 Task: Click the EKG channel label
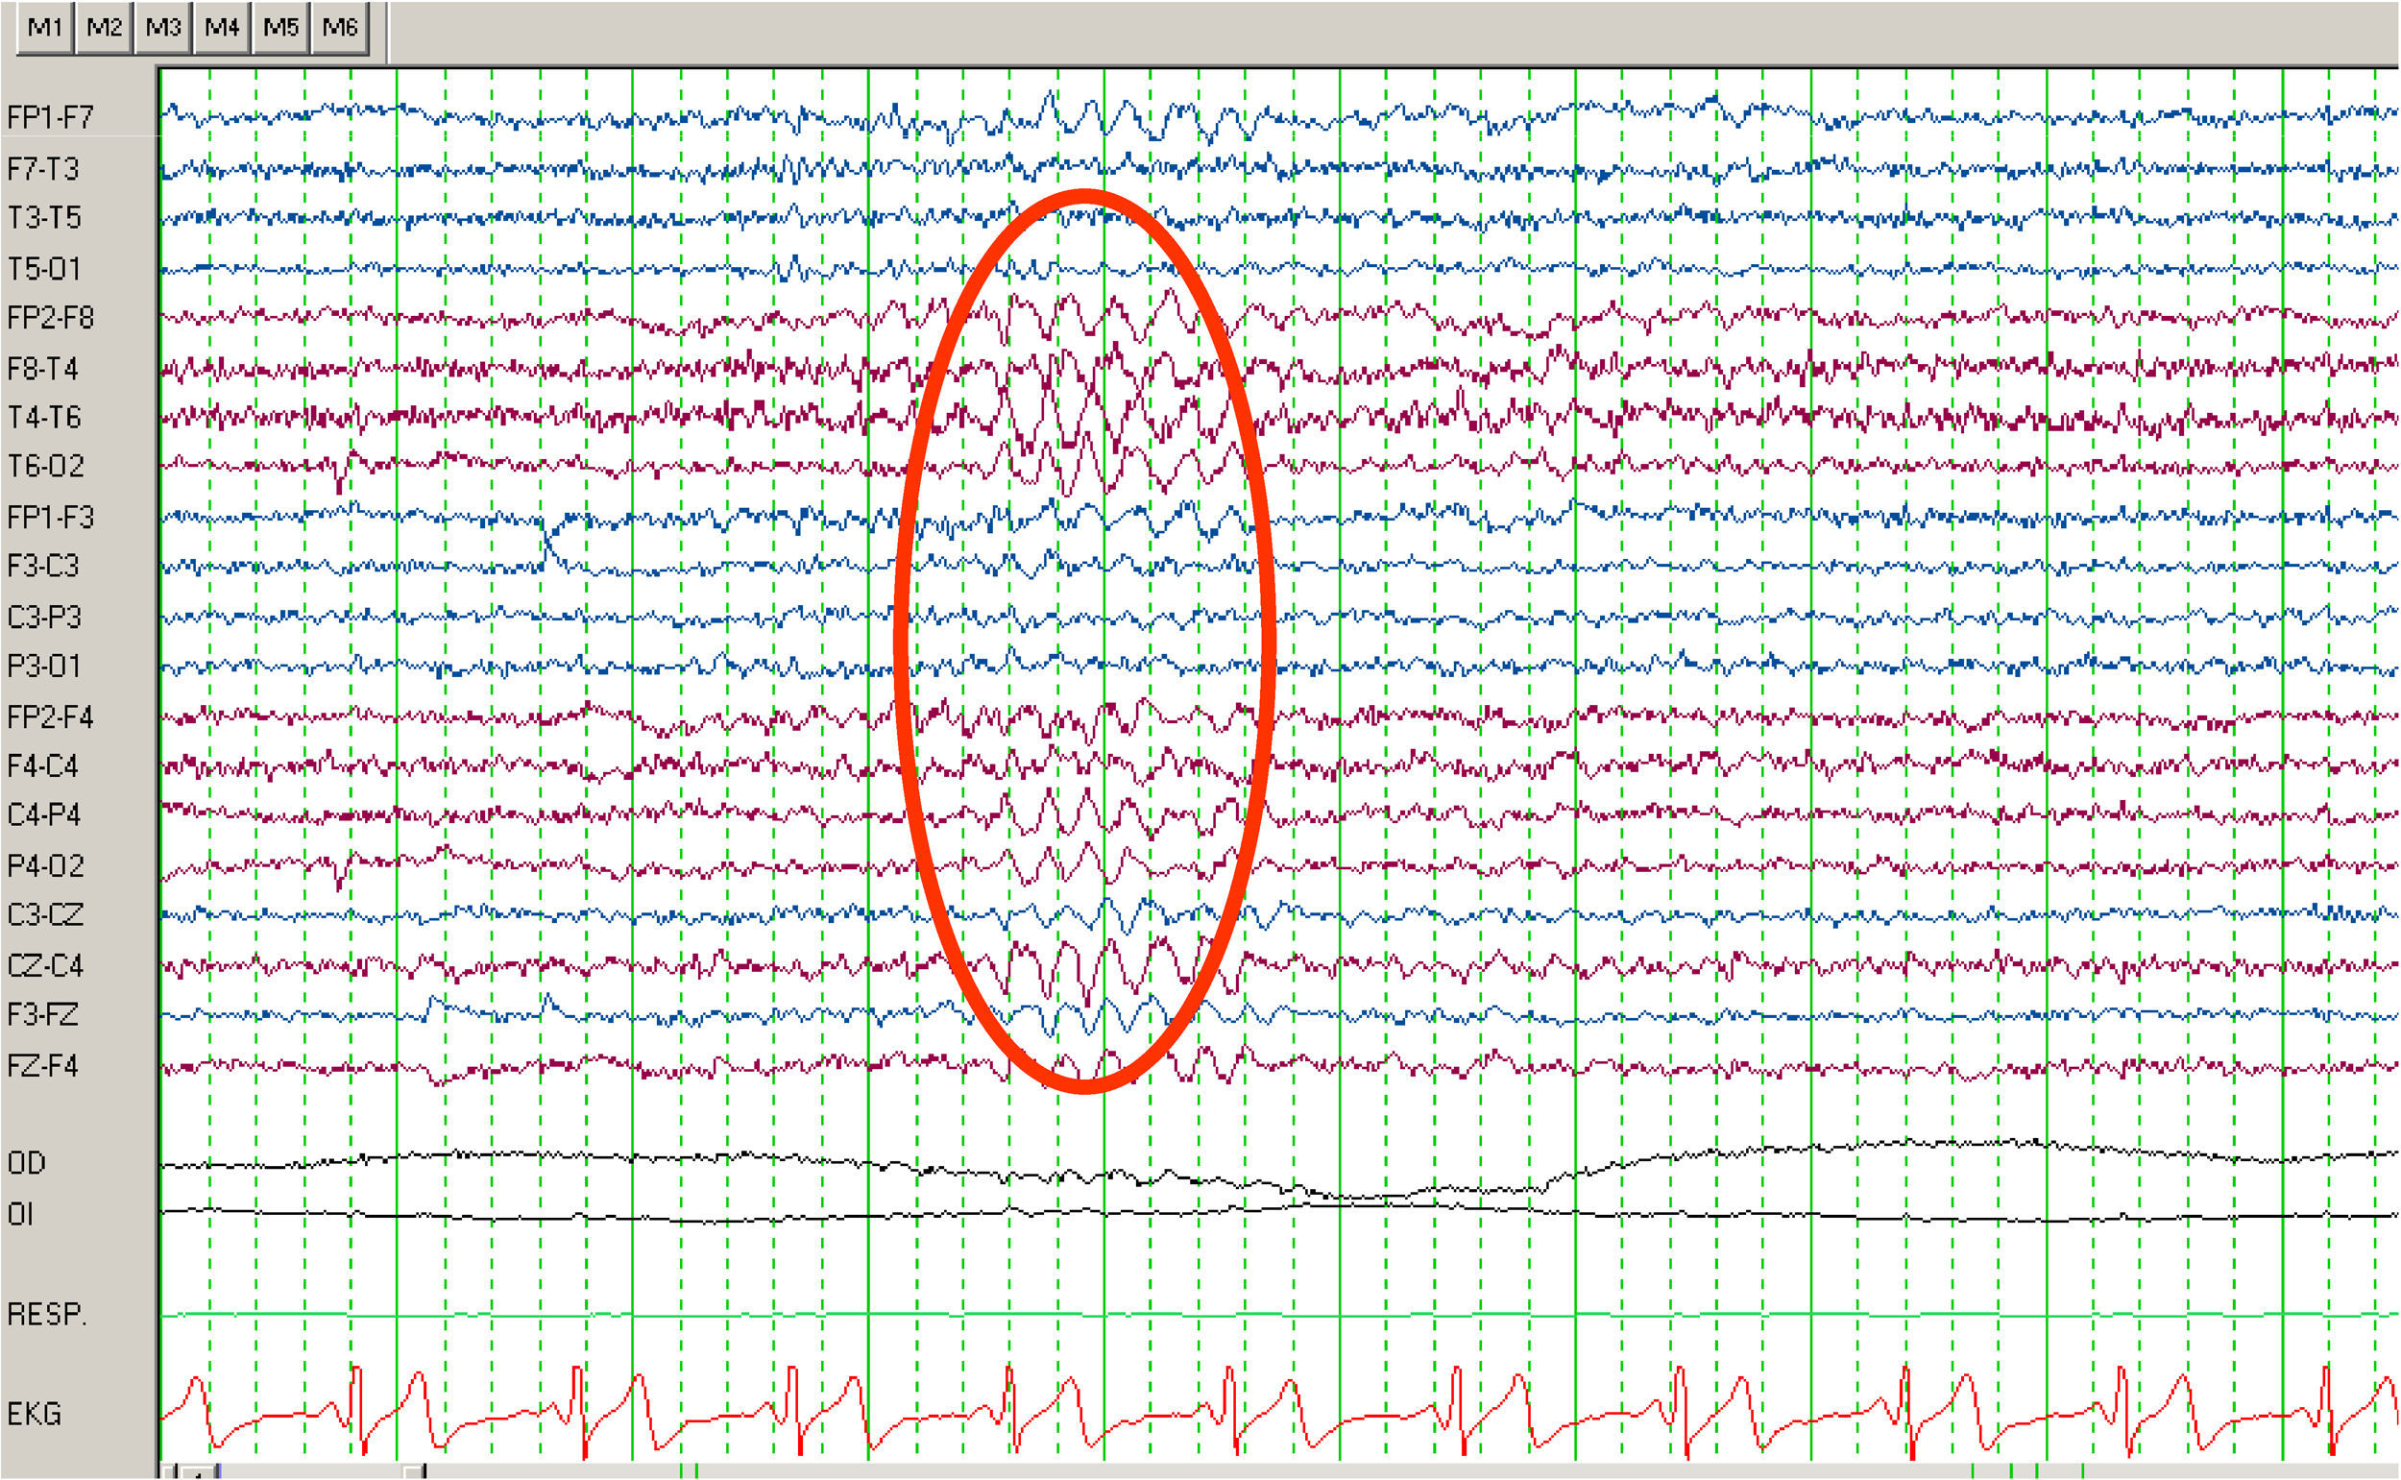[35, 1415]
